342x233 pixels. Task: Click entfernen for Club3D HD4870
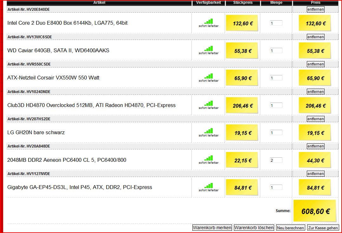315,92
